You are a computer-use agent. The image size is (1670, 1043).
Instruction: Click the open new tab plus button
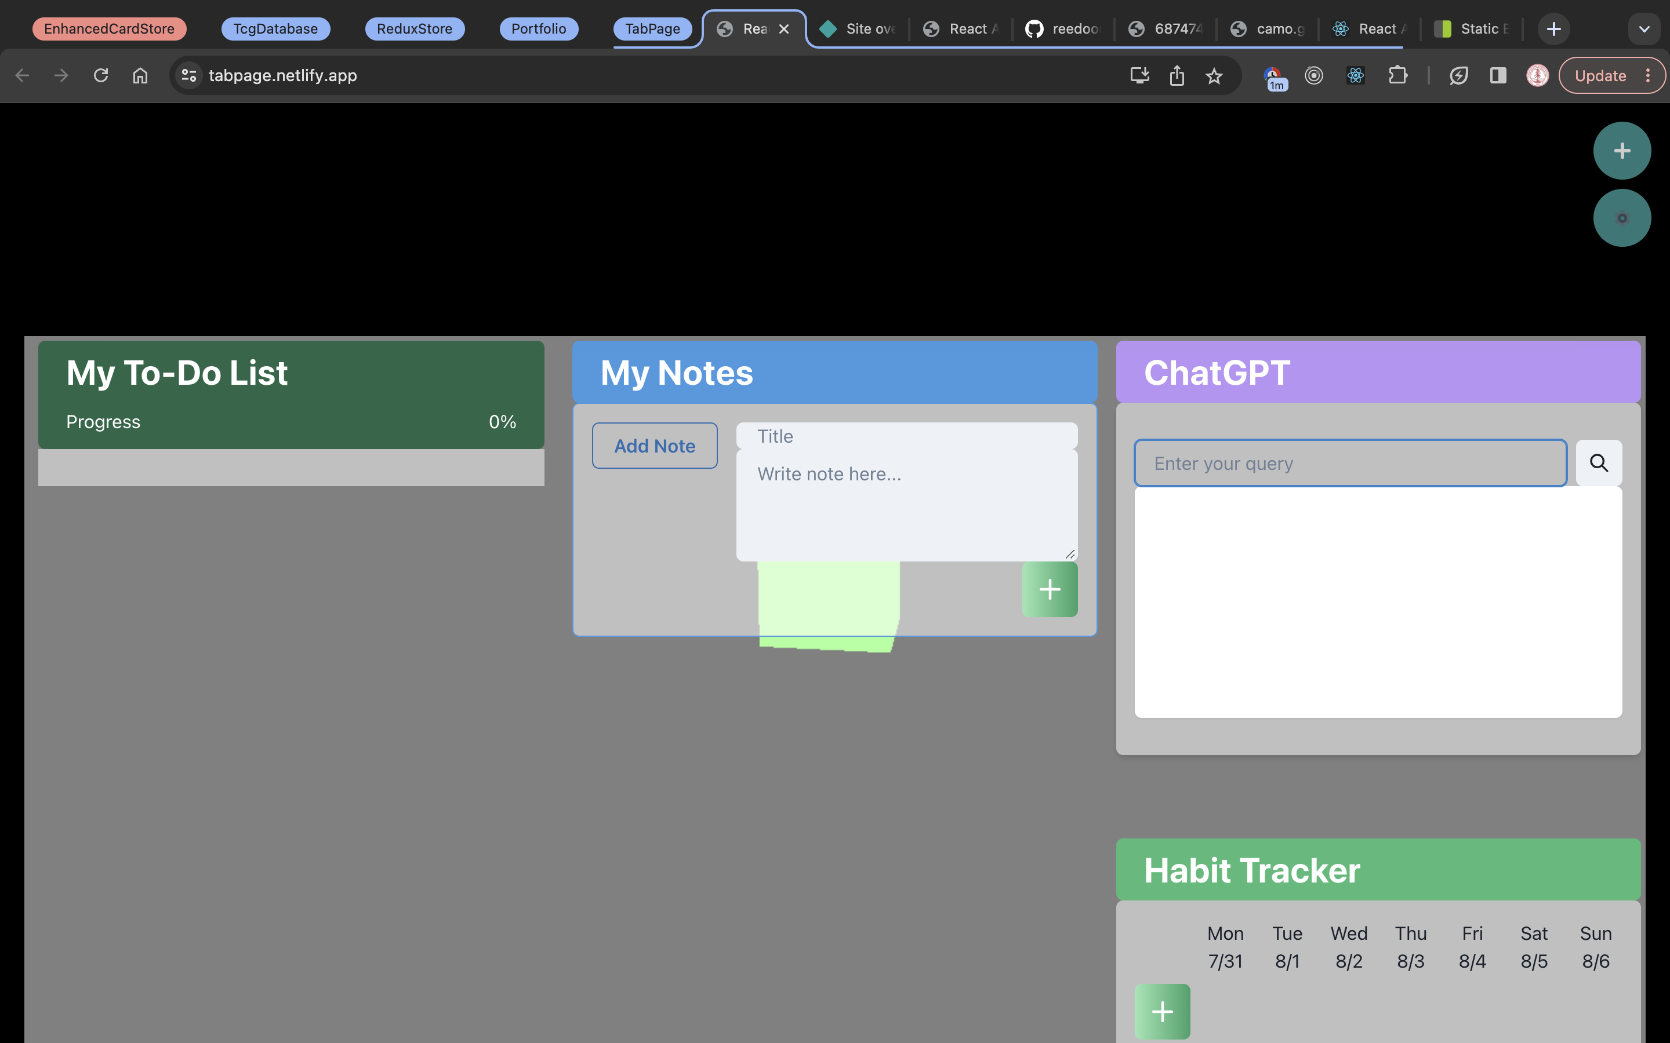(1553, 28)
